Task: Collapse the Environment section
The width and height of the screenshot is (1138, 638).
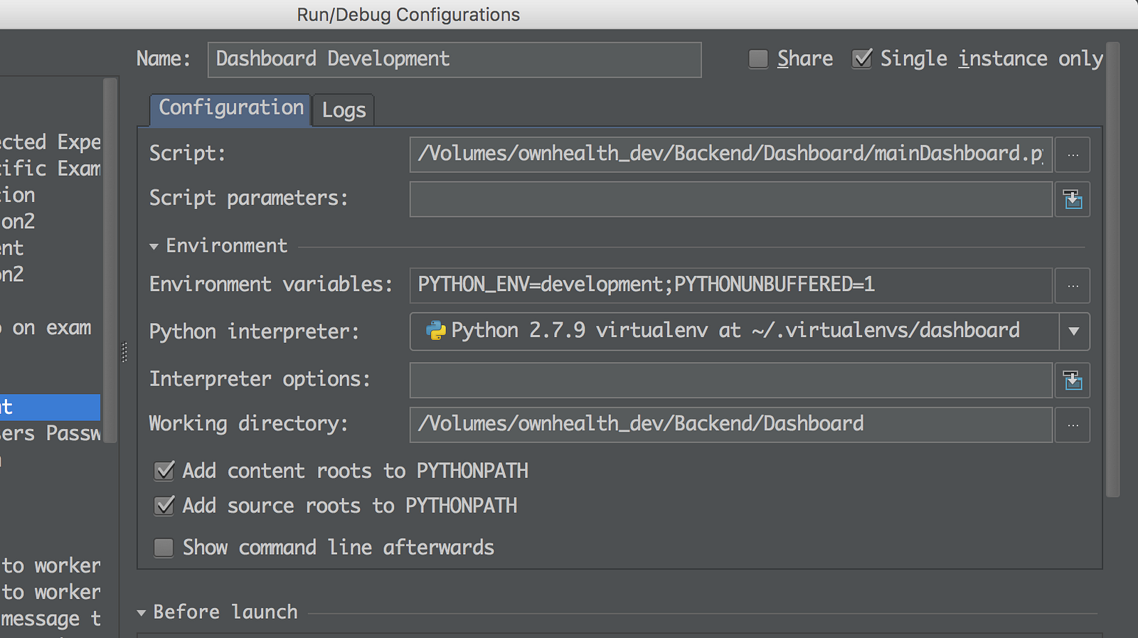Action: click(x=154, y=247)
